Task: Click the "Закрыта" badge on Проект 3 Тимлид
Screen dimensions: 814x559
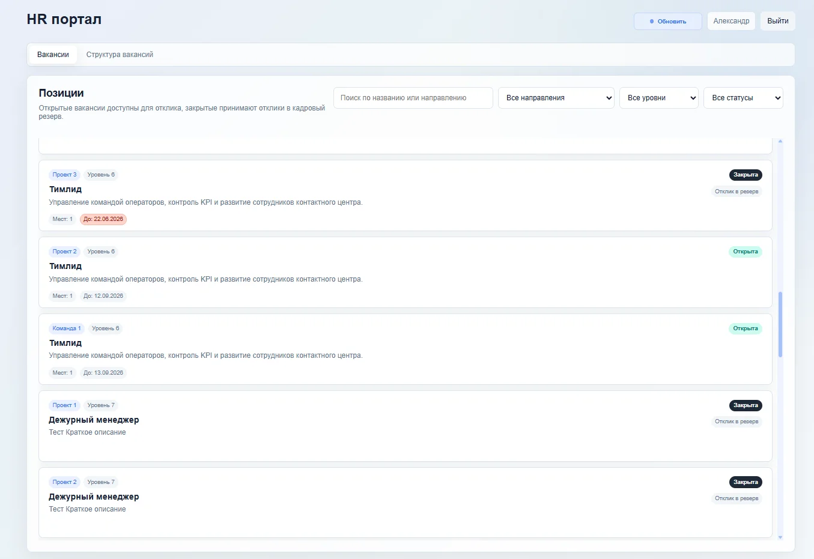Action: point(746,175)
